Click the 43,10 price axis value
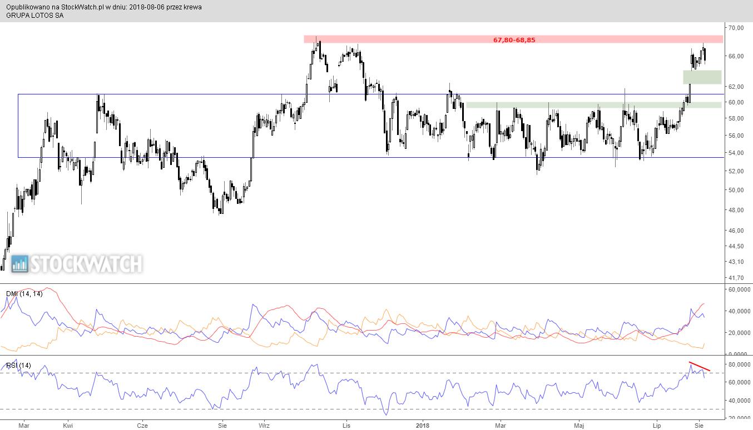Screen dimensions: 753x430 736,262
